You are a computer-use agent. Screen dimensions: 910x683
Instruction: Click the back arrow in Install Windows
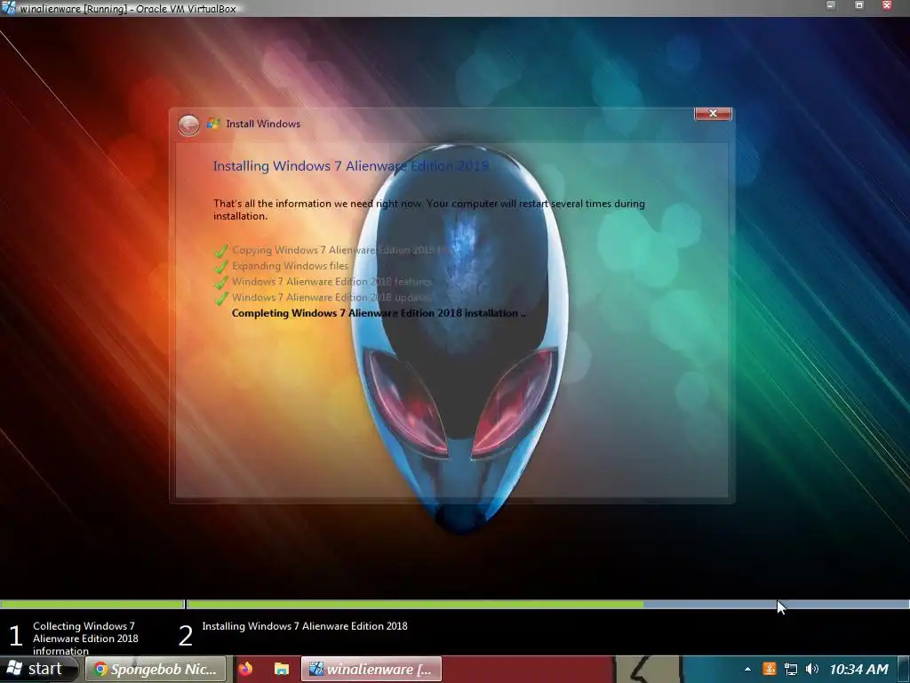(188, 125)
